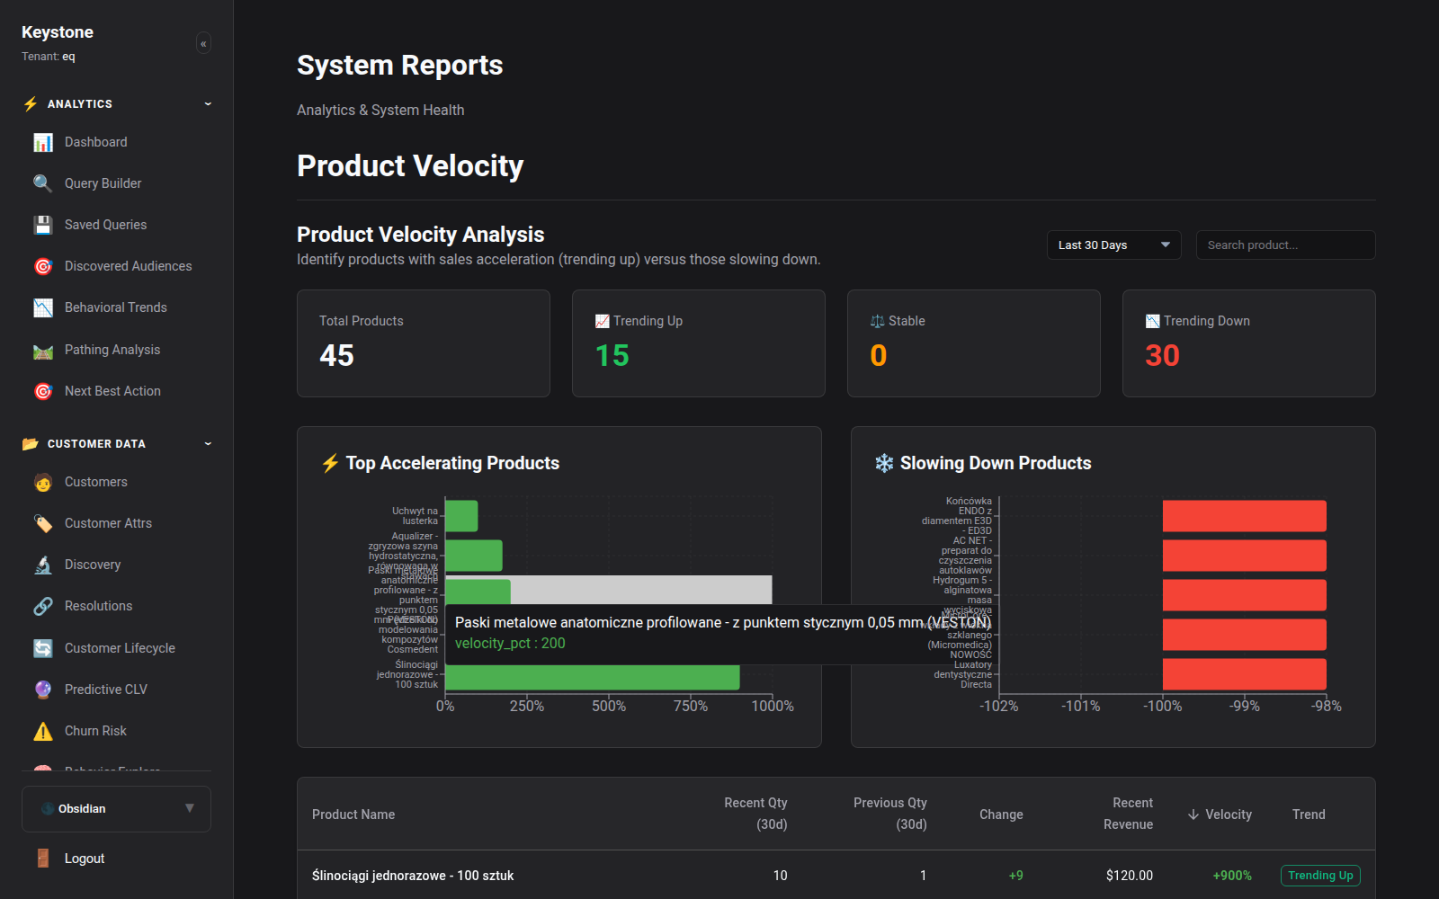Click the Trending Up summary card
The width and height of the screenshot is (1439, 899).
699,343
